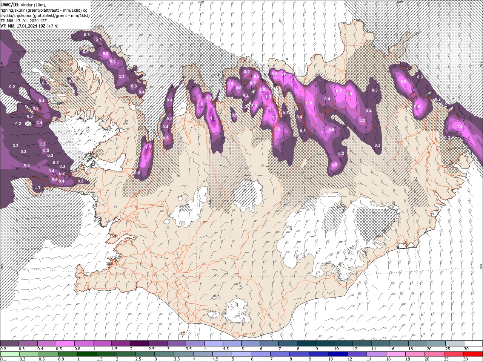
Task: Click the 7–8 blue swatch in lower legend row
Action: (280, 354)
